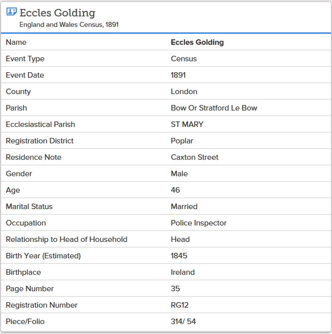Click the record card icon beside the title
332x334 pixels.
pyautogui.click(x=11, y=12)
